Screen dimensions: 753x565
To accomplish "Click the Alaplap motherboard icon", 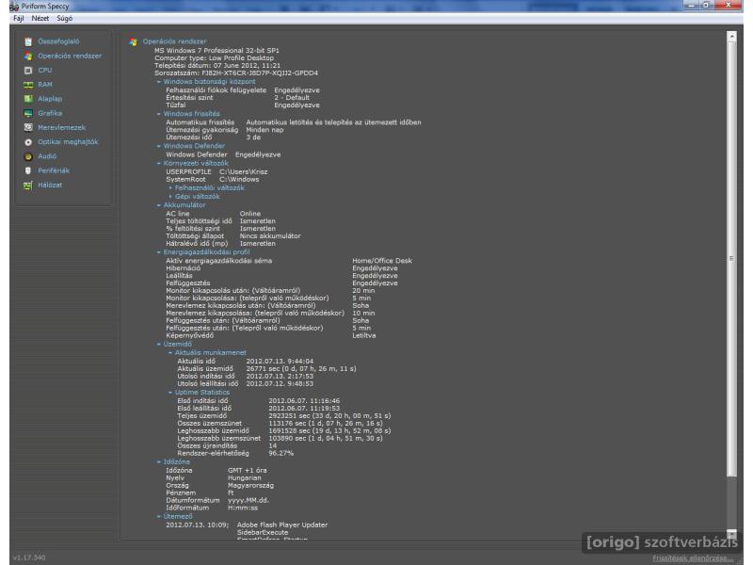I will point(28,99).
